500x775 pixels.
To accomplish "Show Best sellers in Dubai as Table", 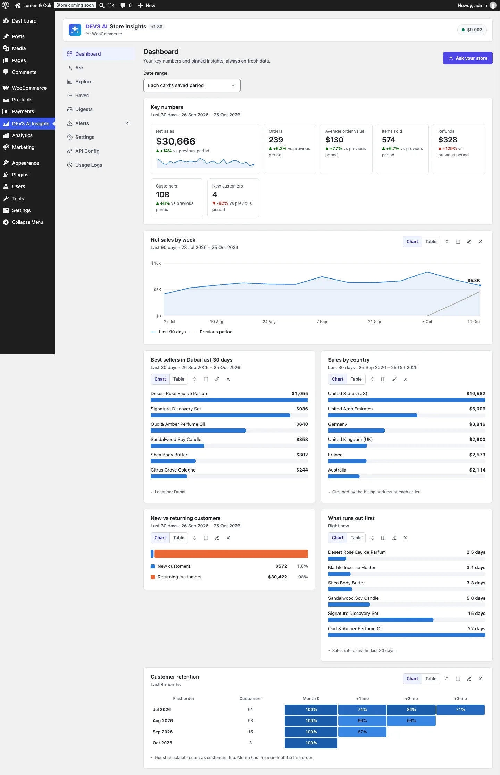I will (179, 379).
